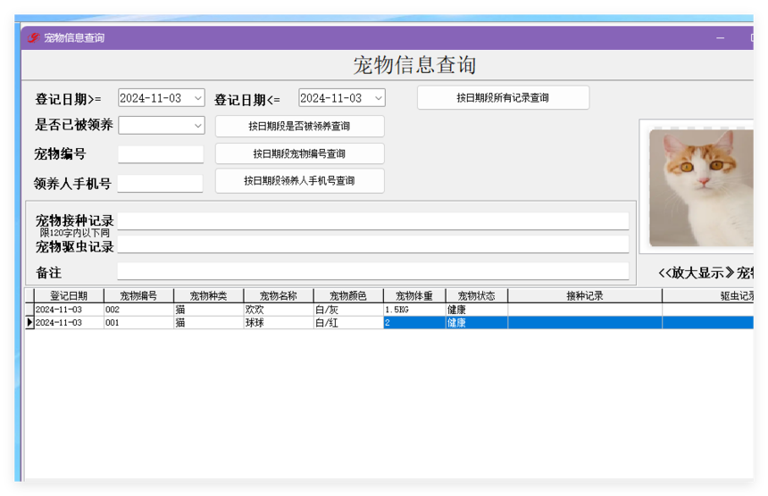
Task: Select color cell 白/灰
Action: pyautogui.click(x=348, y=310)
